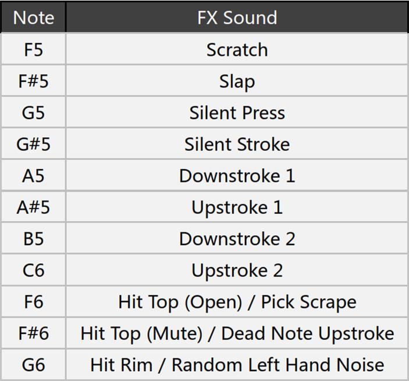The width and height of the screenshot is (409, 381).
Task: Click the F#6 note cell
Action: pyautogui.click(x=33, y=333)
